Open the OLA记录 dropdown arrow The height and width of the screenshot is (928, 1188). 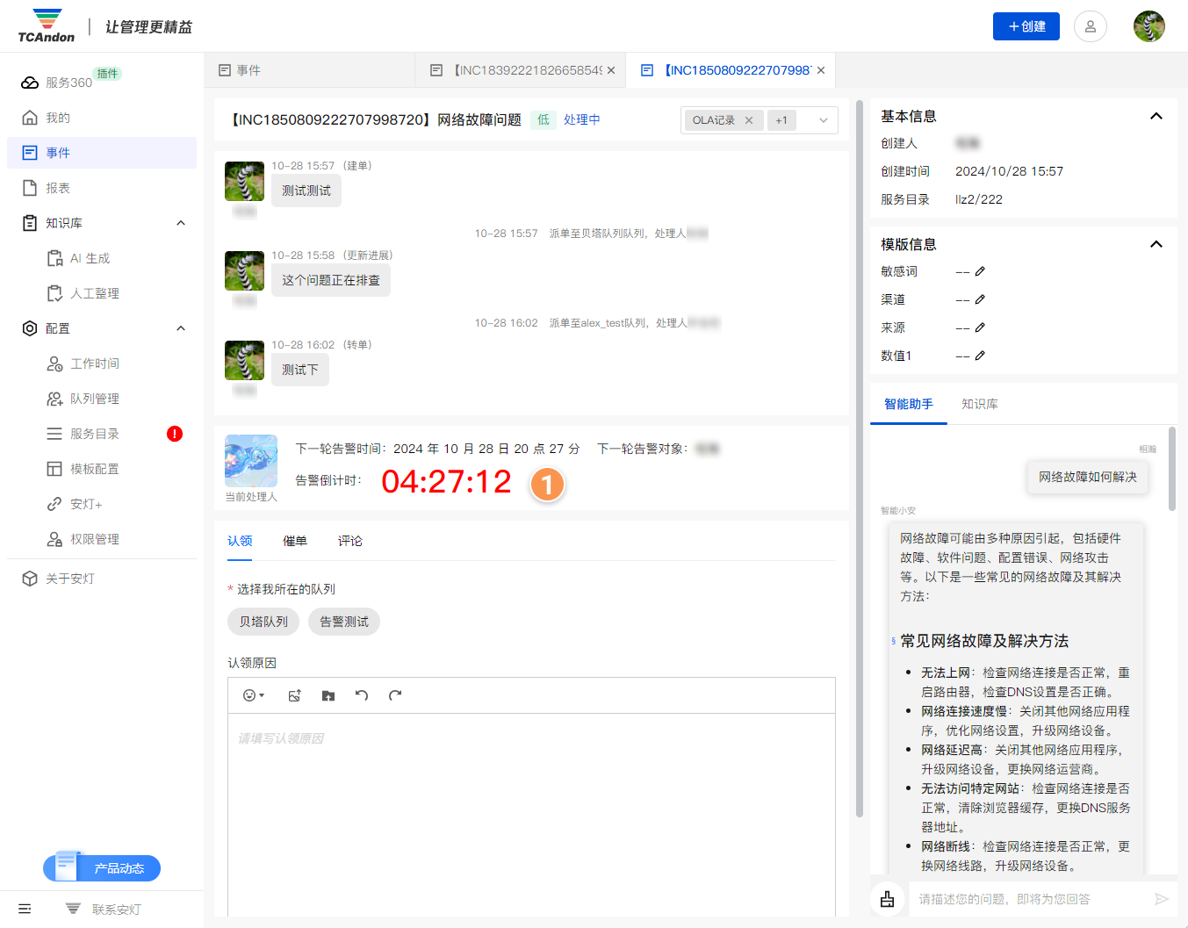coord(823,120)
